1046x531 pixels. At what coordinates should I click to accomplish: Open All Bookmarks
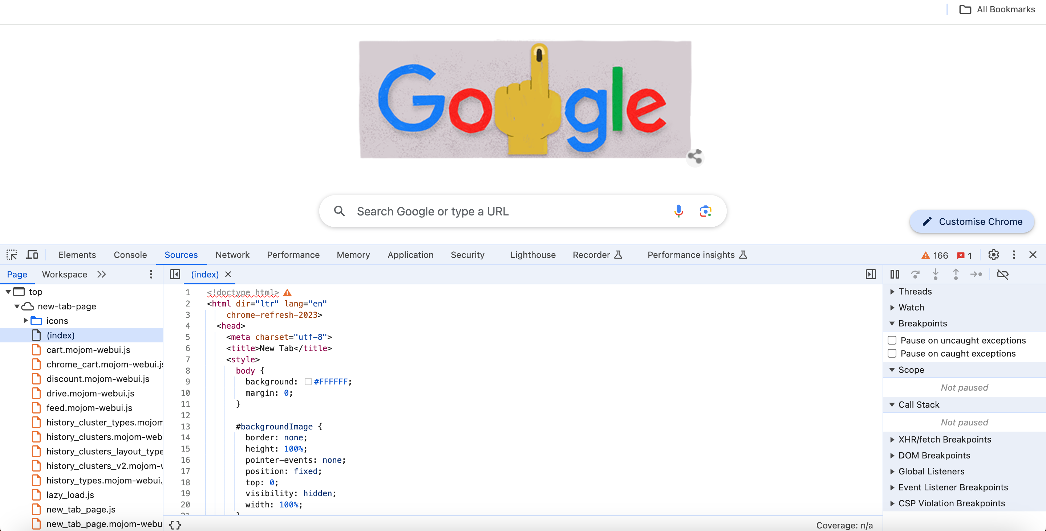point(997,9)
